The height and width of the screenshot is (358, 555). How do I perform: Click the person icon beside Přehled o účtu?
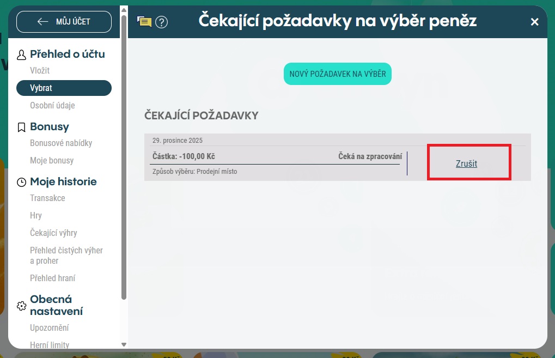click(x=22, y=54)
